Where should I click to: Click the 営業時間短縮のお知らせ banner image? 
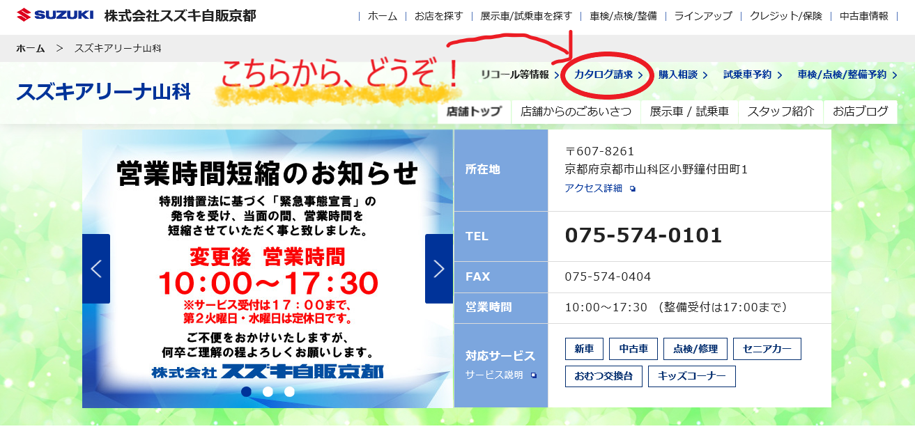click(x=268, y=269)
